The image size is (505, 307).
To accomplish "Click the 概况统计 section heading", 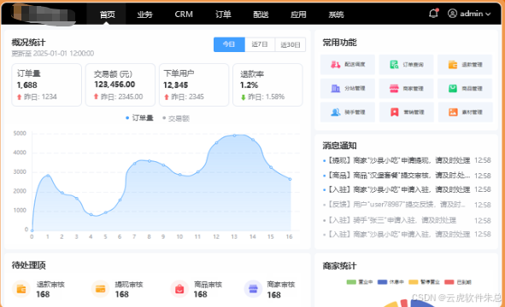I will pyautogui.click(x=29, y=43).
